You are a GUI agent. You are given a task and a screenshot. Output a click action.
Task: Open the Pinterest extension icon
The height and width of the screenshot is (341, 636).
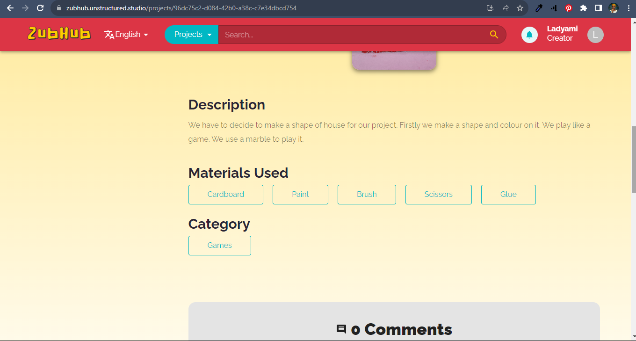(568, 8)
